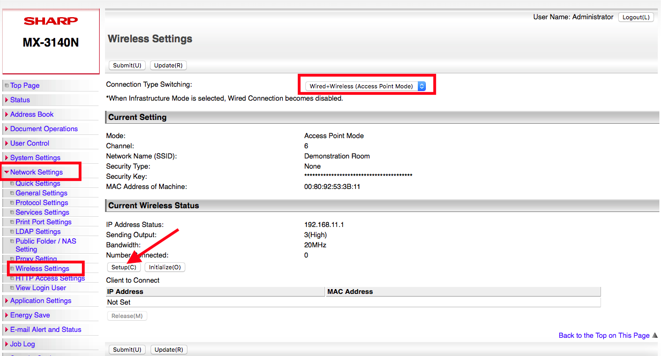Open the Connection Type Switching dropdown
The image size is (661, 356).
pyautogui.click(x=365, y=86)
